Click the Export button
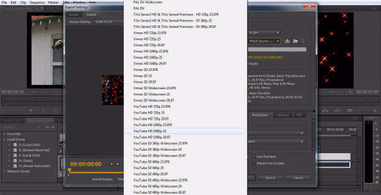The width and height of the screenshot is (381, 195). click(270, 178)
